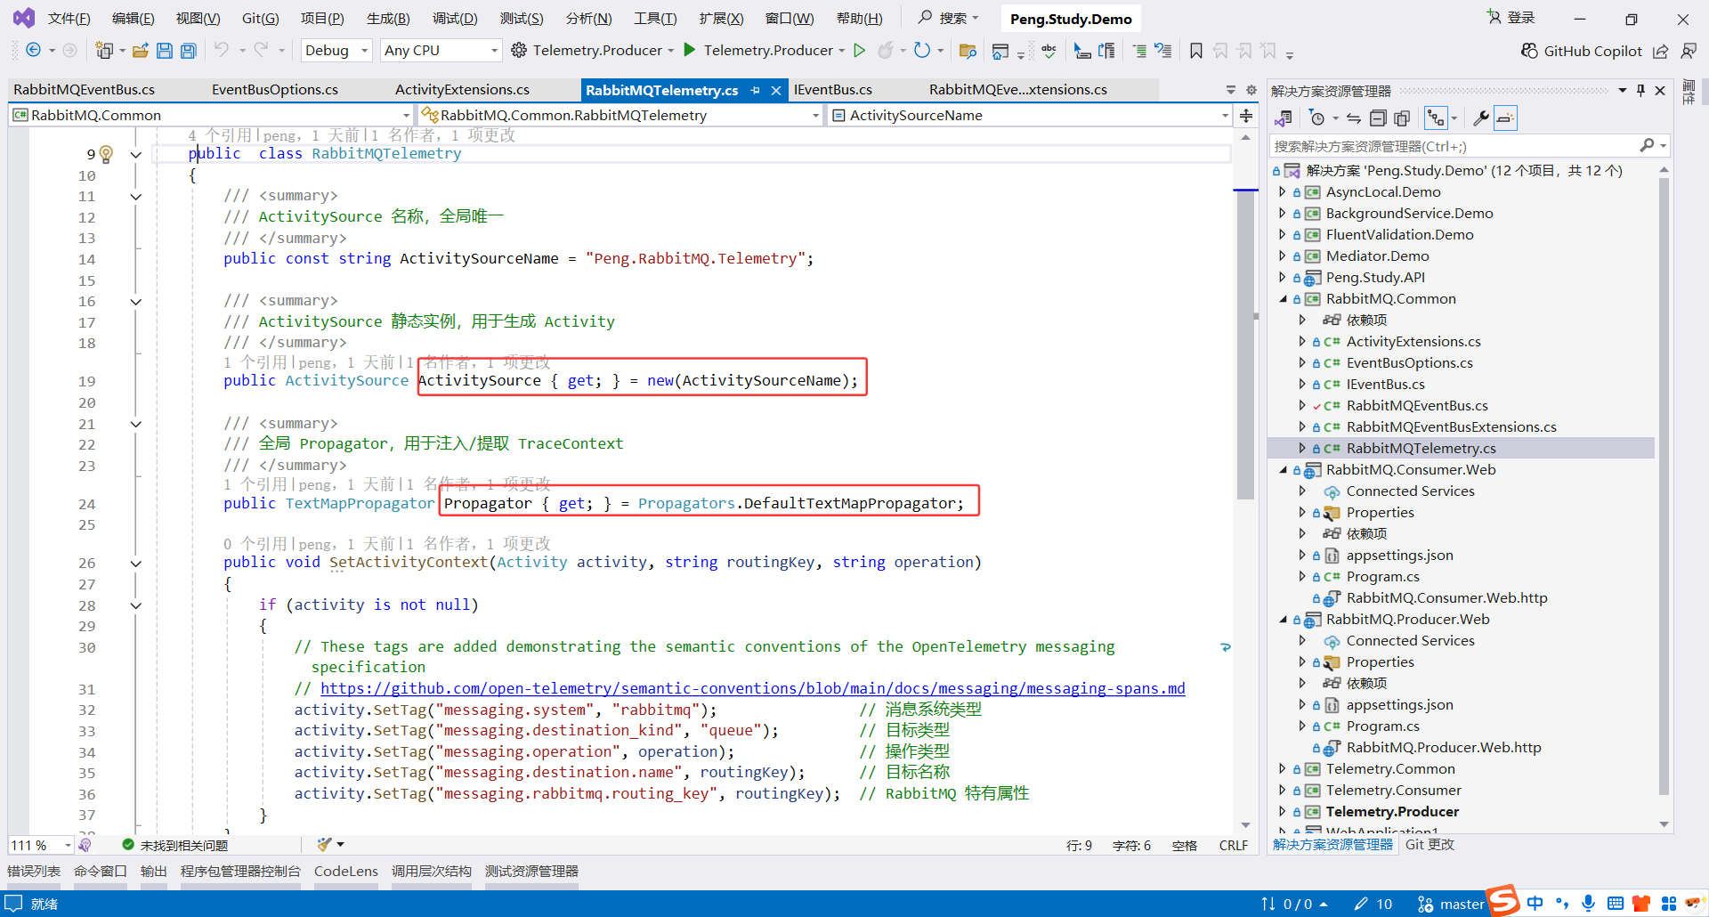1709x917 pixels.
Task: Click the feedback person icon at top right
Action: (1689, 51)
